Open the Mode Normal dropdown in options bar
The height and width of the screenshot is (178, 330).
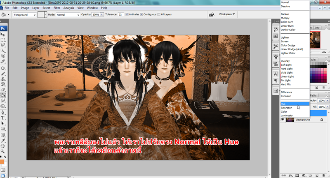(68, 15)
